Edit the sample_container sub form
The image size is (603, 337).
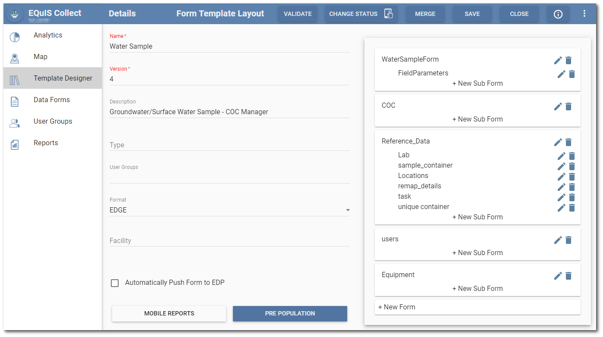(561, 166)
